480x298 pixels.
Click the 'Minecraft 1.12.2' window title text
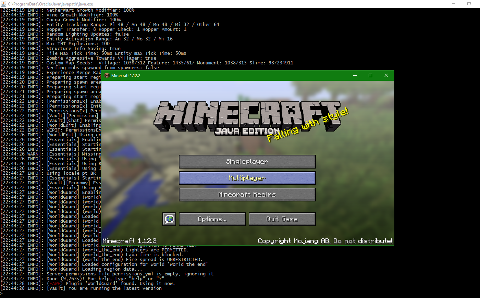click(126, 76)
